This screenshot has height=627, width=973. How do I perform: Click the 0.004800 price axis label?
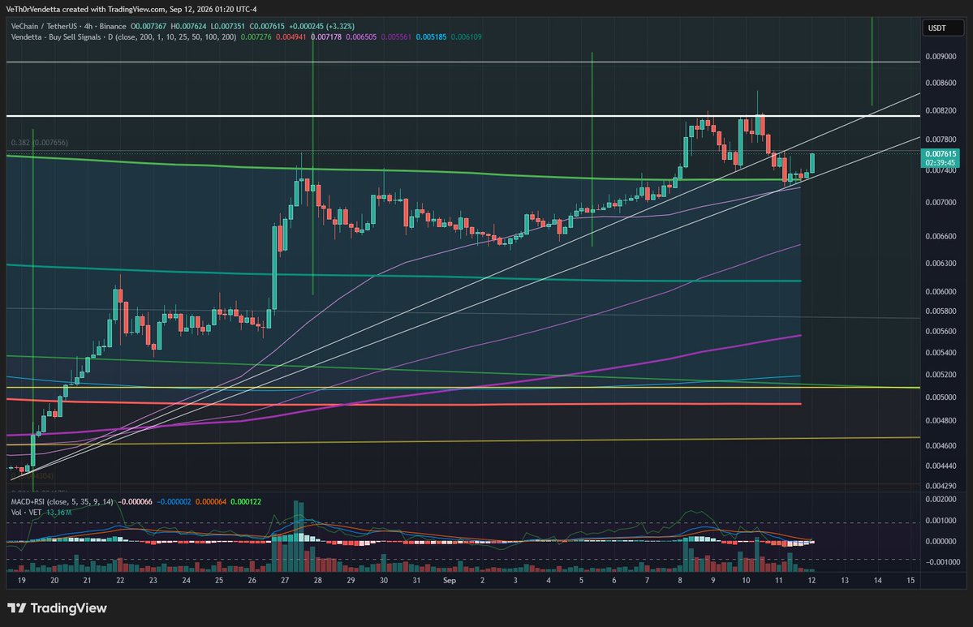[941, 420]
